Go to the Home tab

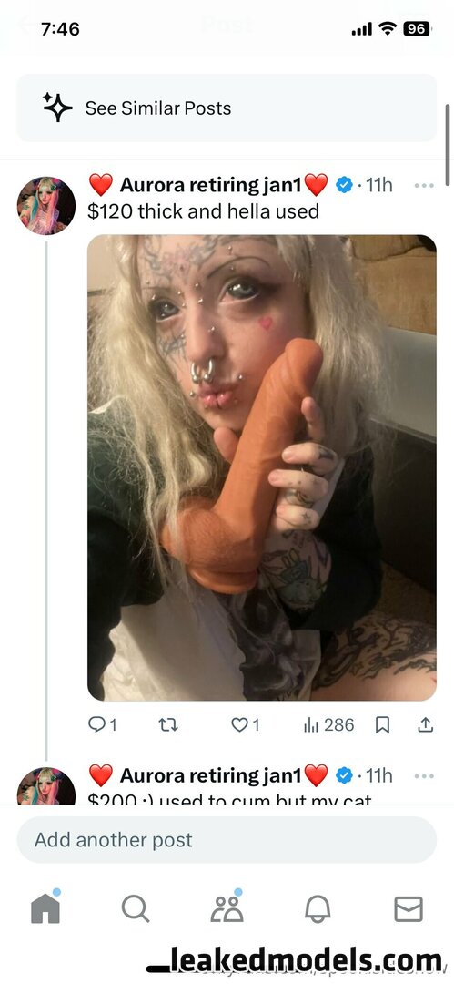45,908
